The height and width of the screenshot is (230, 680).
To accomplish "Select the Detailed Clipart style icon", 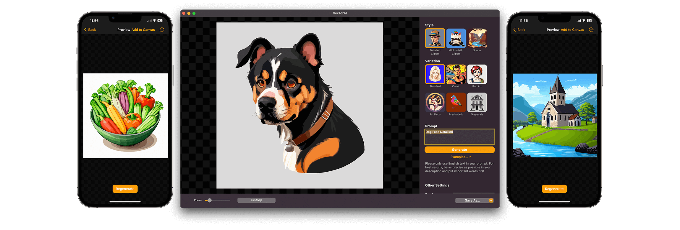I will pyautogui.click(x=435, y=38).
